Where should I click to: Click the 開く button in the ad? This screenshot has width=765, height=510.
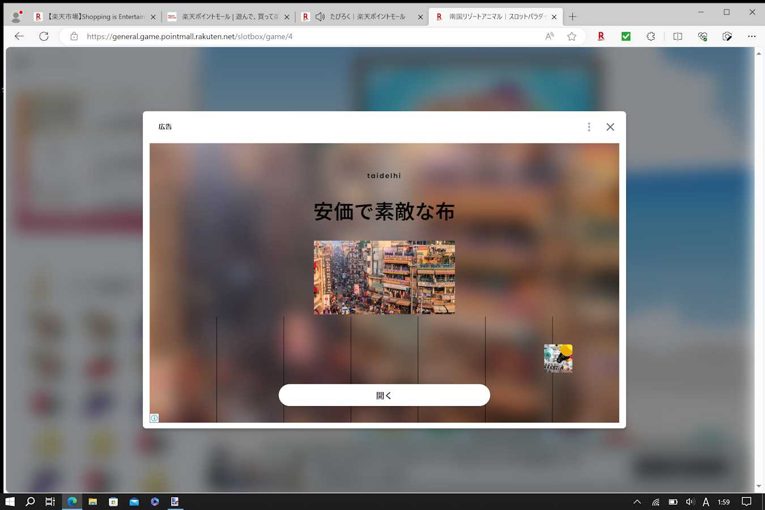coord(384,395)
